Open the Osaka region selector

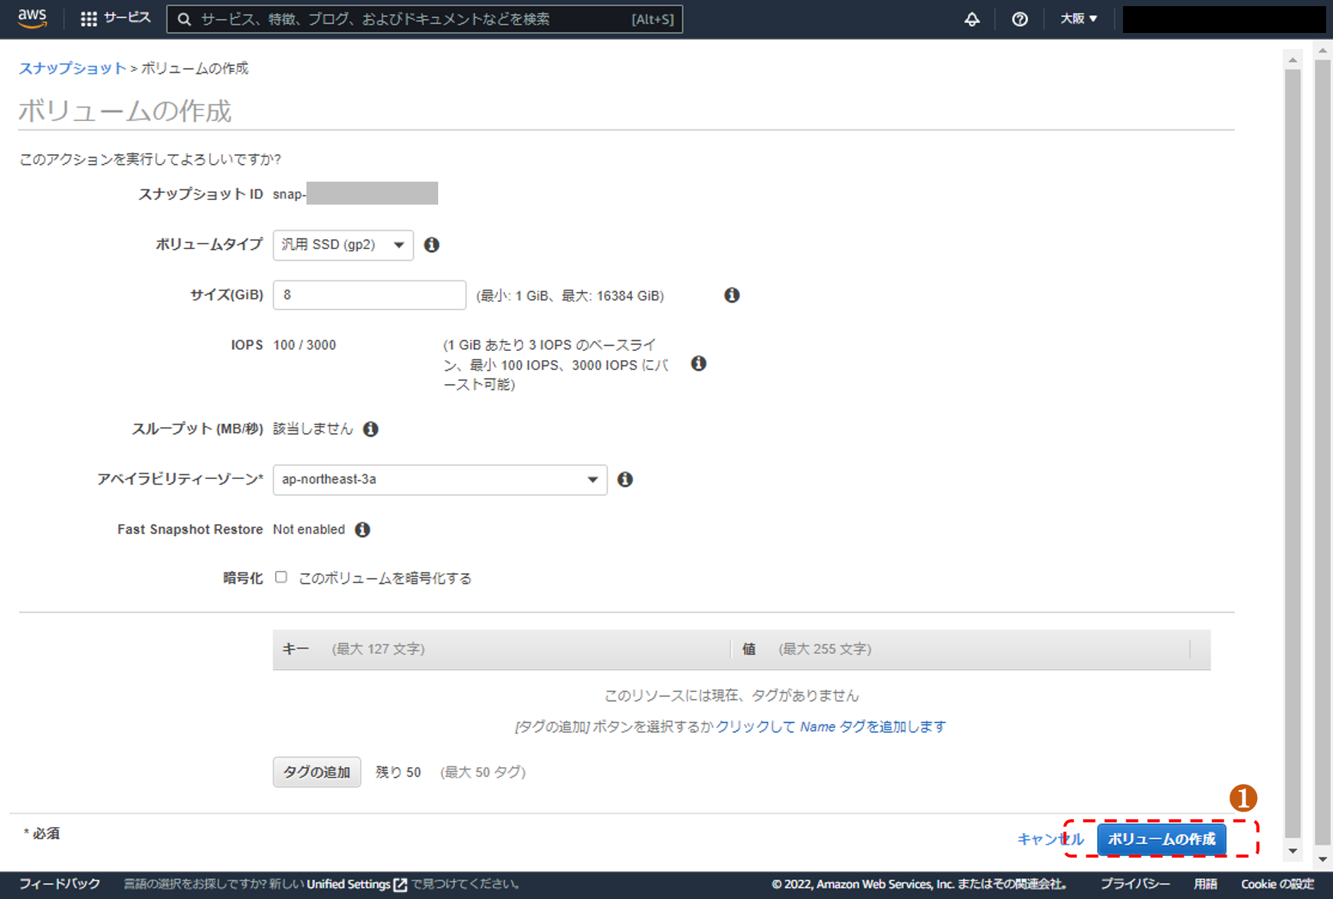click(1078, 19)
